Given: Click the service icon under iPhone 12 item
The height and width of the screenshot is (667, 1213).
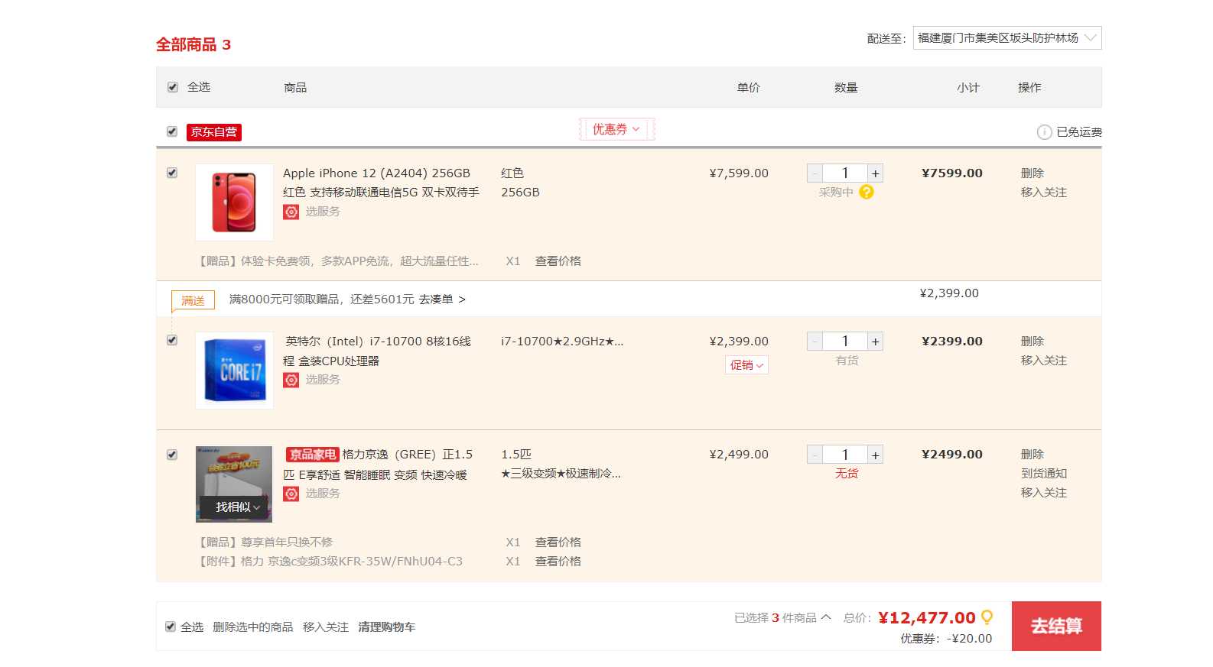Looking at the screenshot, I should (x=291, y=212).
